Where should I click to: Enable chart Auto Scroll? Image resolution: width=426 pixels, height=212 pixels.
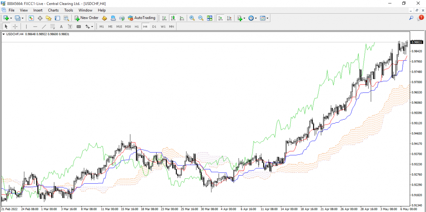pos(220,18)
